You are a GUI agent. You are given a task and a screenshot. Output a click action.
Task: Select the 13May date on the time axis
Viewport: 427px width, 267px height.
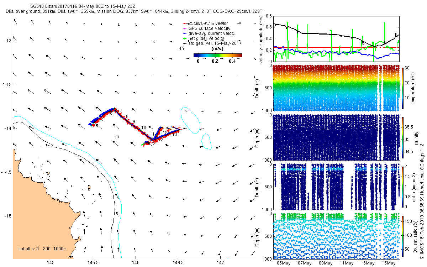(x=368, y=263)
